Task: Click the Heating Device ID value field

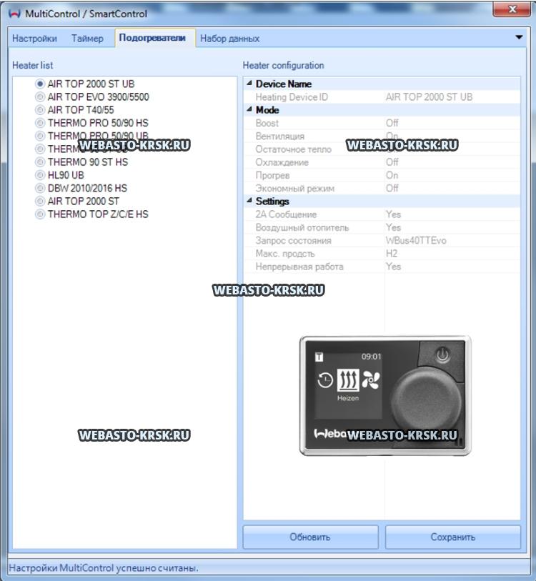Action: [x=452, y=97]
